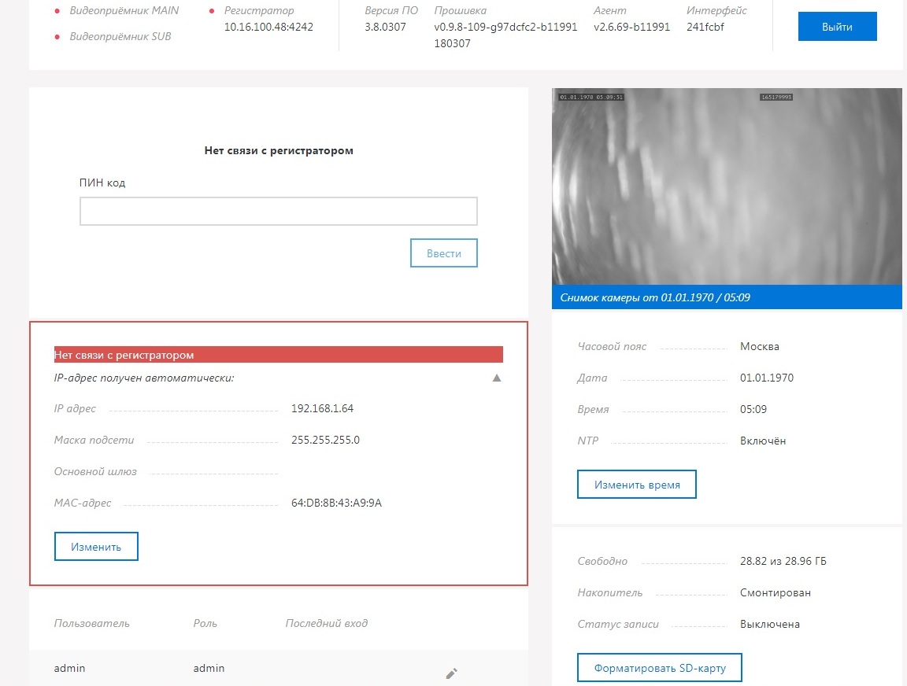
Task: Select the MAC address 64:DB:8B:43:A9:9A
Action: tap(336, 503)
